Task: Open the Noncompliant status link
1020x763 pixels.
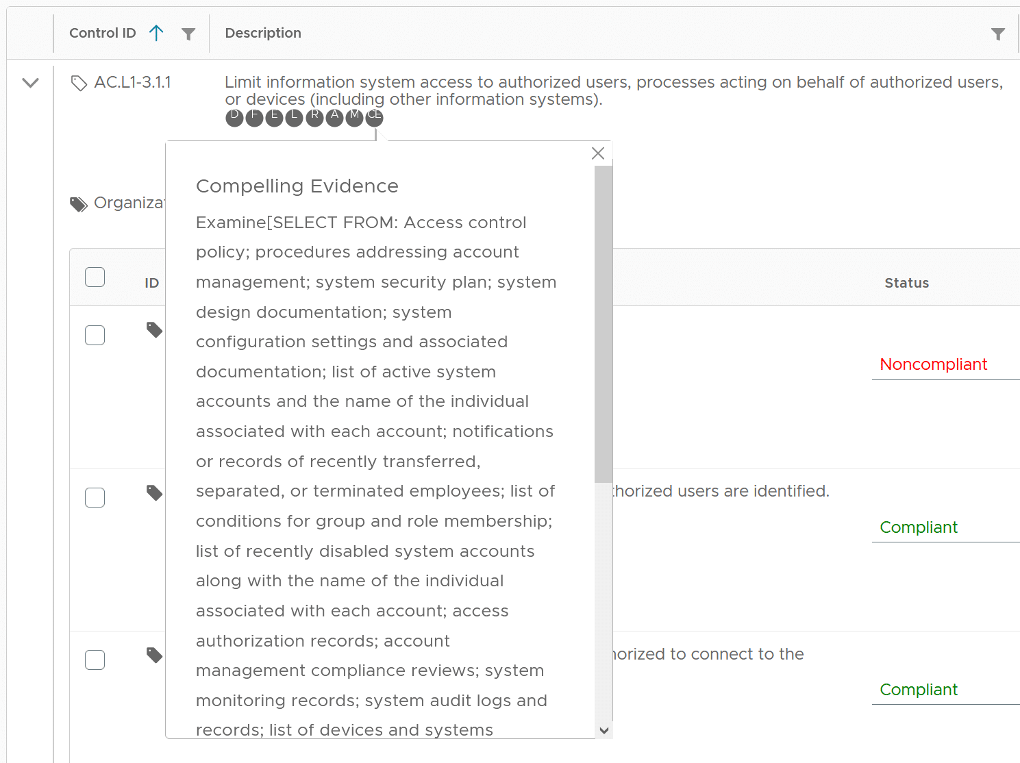Action: tap(933, 364)
